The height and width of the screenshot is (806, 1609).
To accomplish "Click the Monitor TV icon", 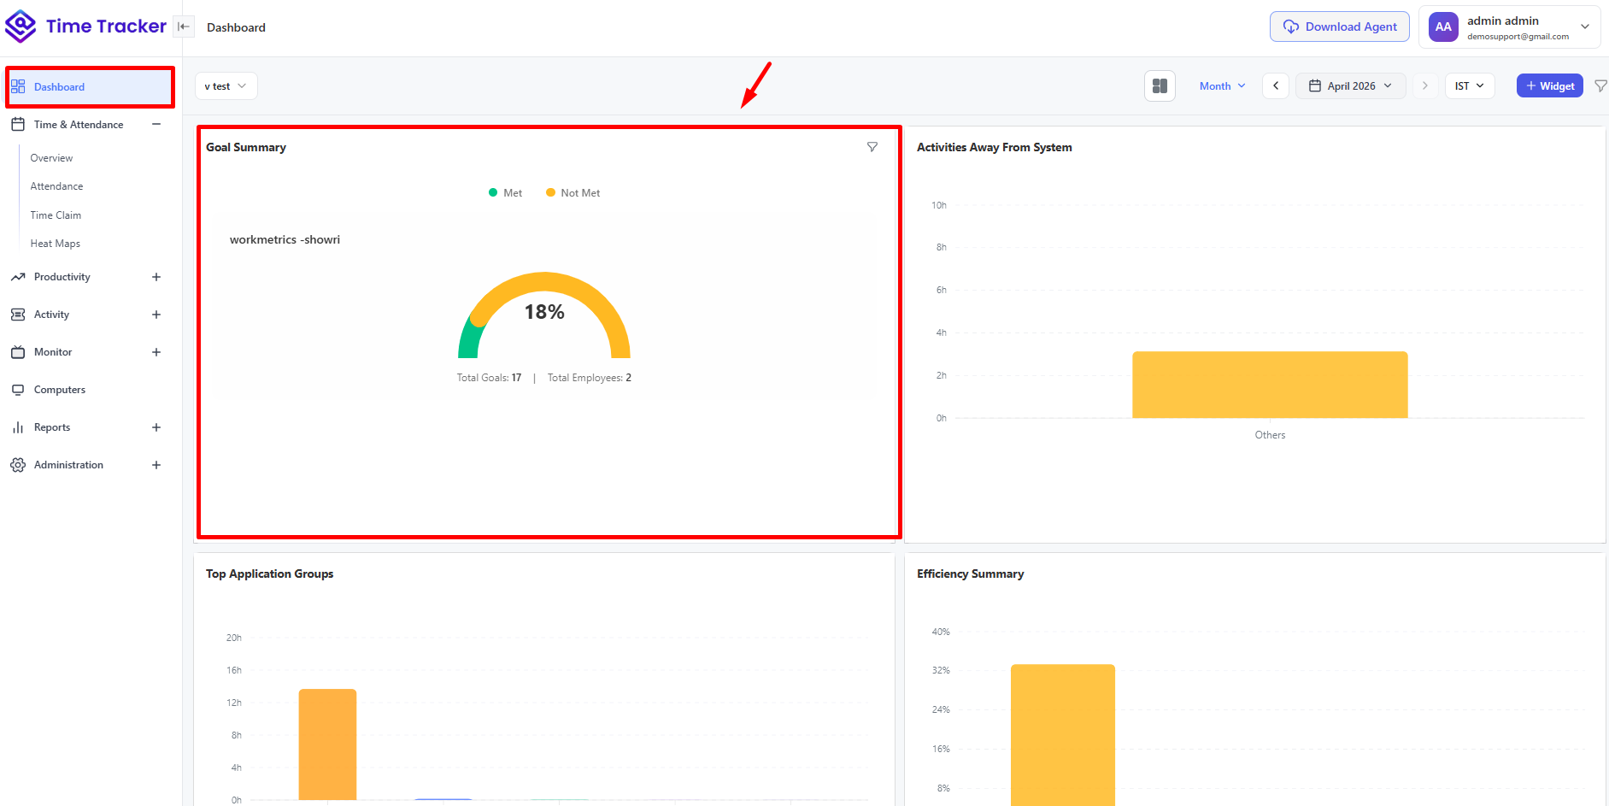I will 18,352.
